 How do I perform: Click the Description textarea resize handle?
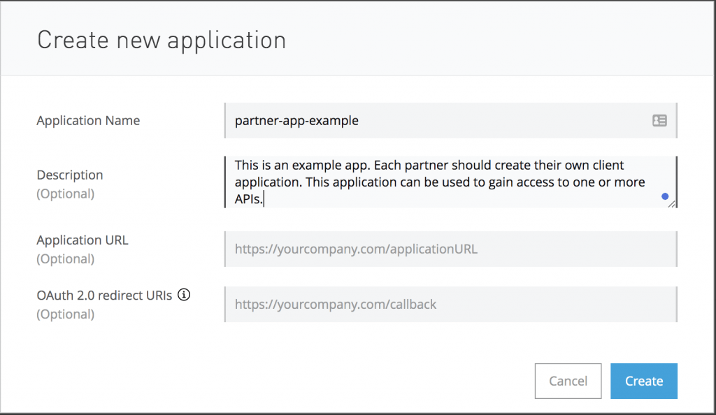click(x=672, y=204)
